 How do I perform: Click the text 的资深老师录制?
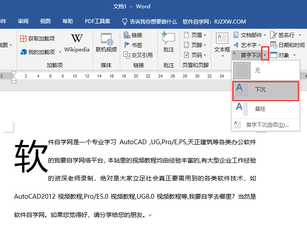pos(70,178)
